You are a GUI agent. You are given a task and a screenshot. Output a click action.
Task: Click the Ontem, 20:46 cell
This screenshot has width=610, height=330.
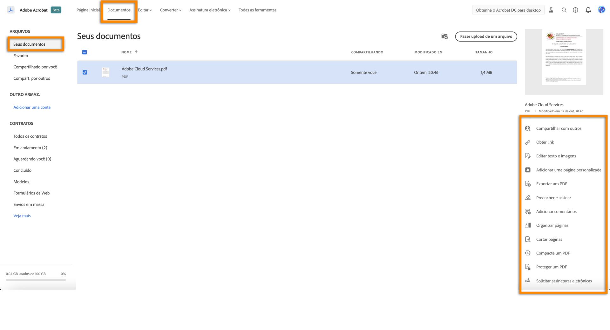click(426, 72)
